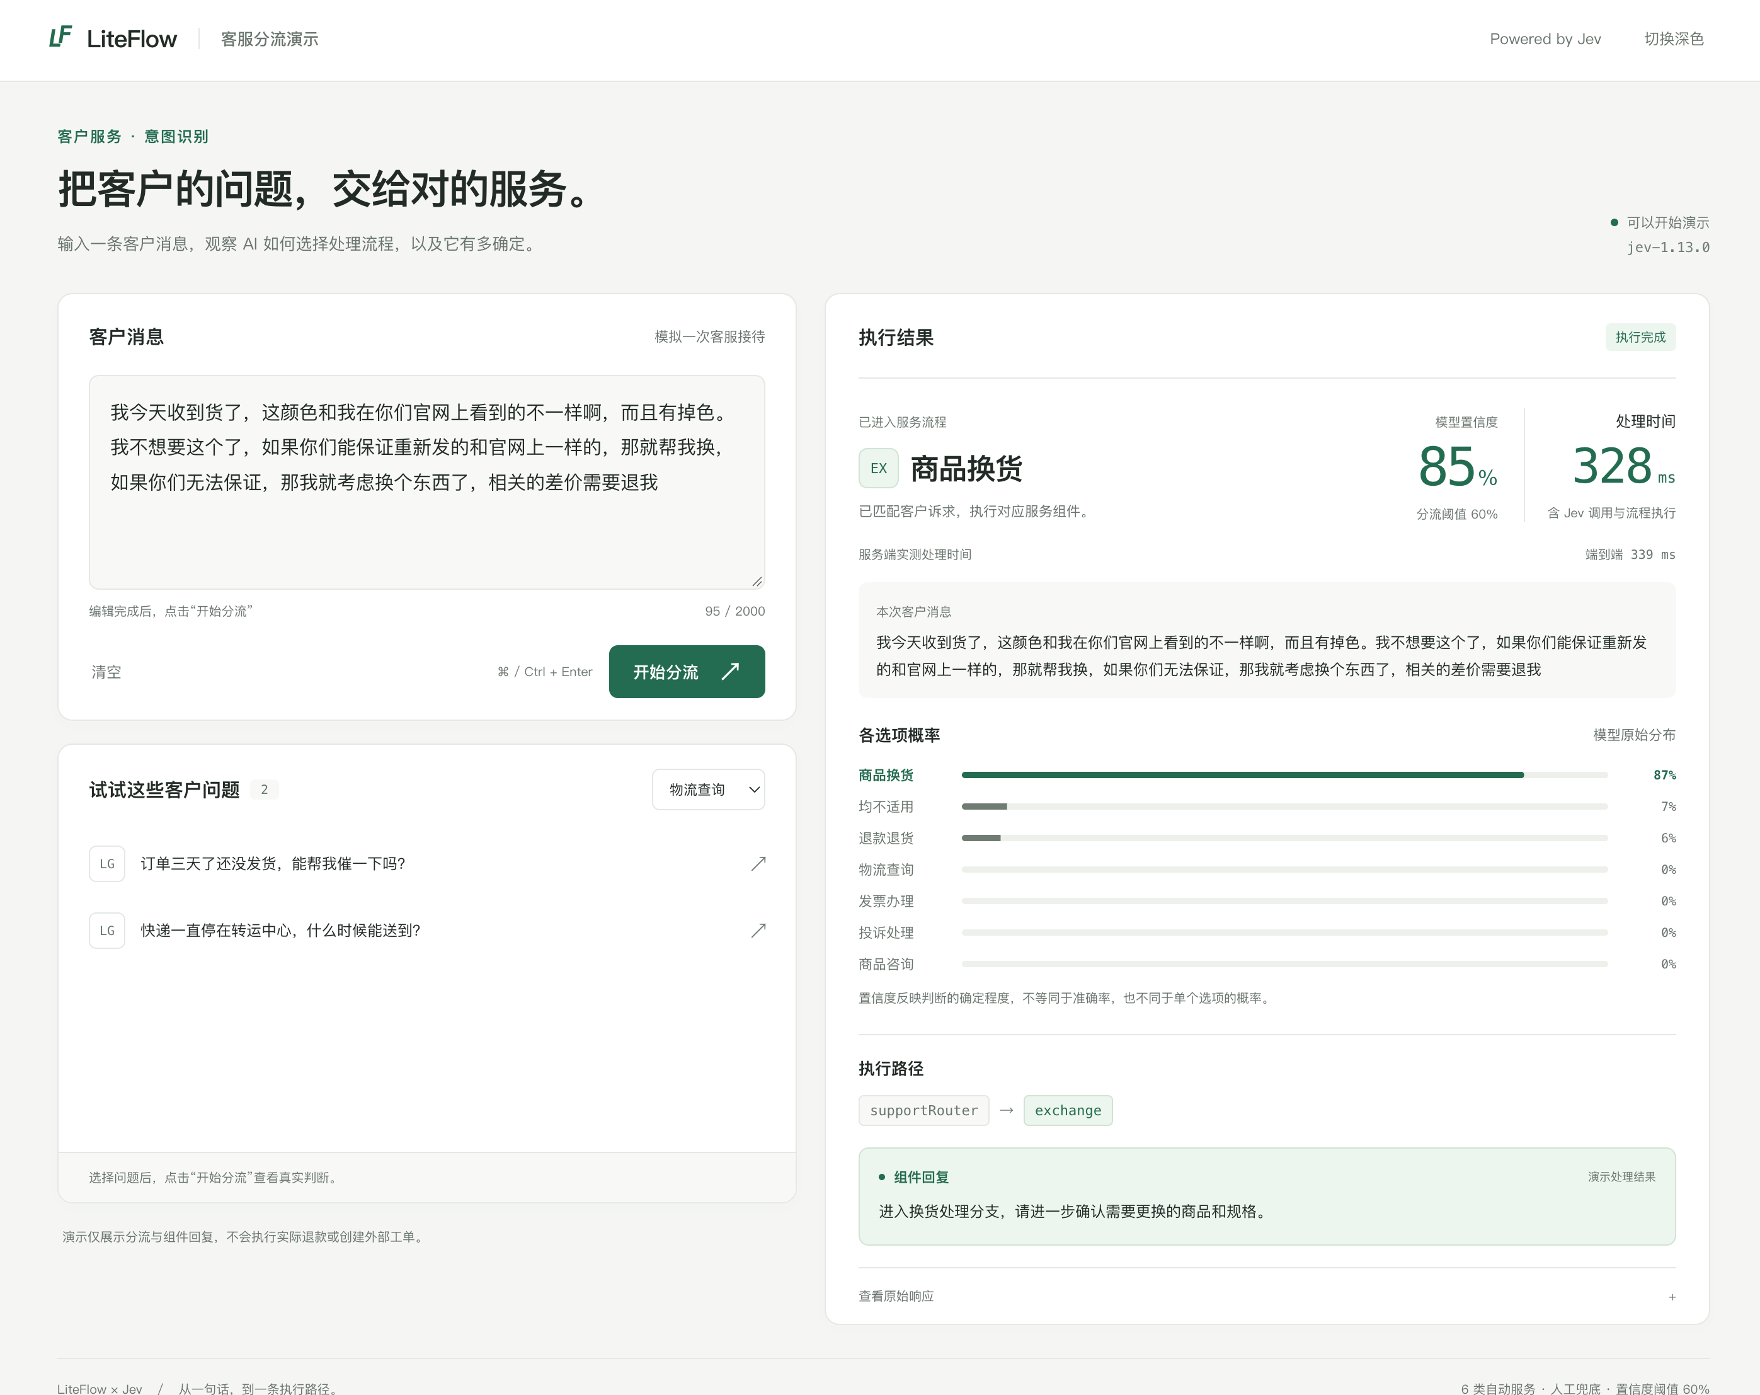Click the LG badge beside 快递一直停在转运中心

(107, 930)
